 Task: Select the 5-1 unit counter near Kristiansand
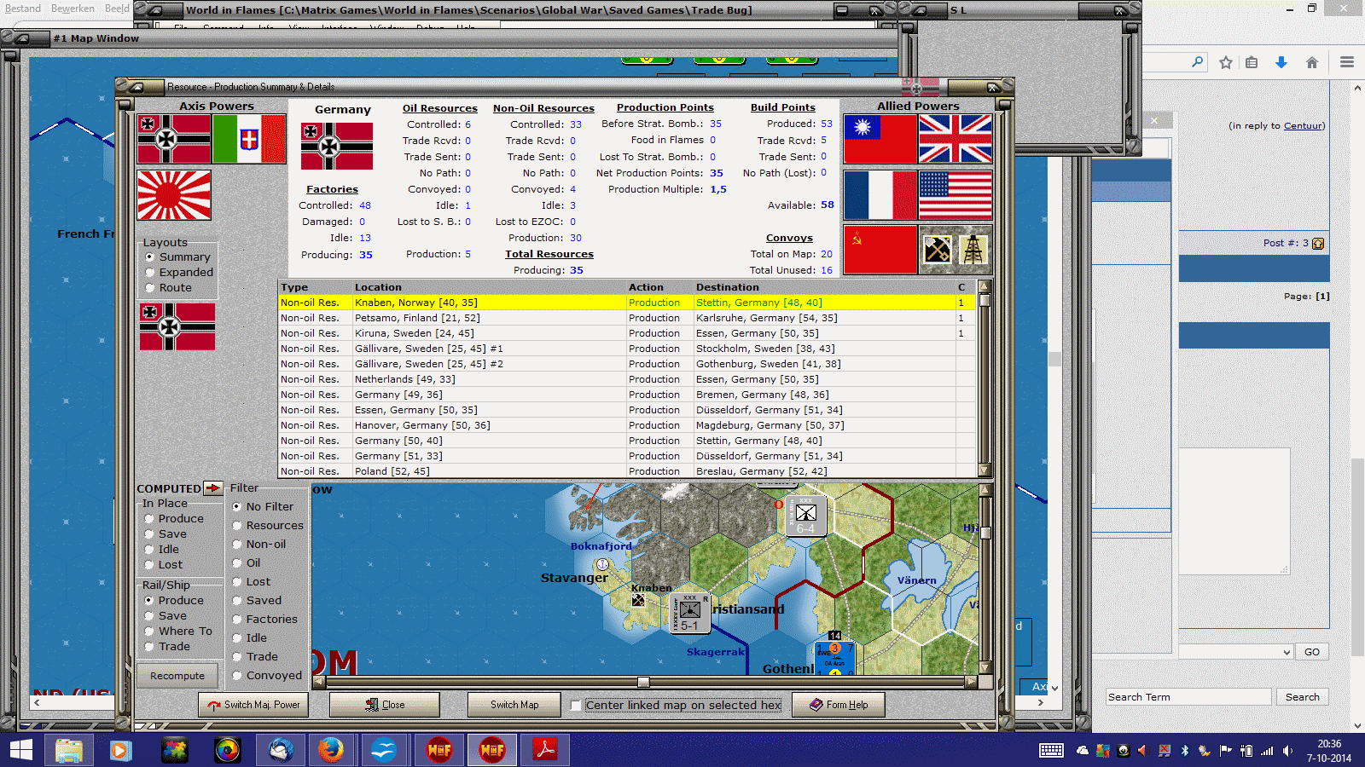tap(690, 613)
